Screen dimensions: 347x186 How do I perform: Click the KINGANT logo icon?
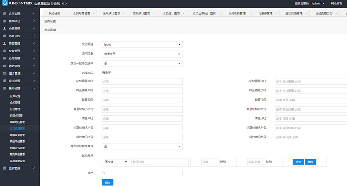4,3
